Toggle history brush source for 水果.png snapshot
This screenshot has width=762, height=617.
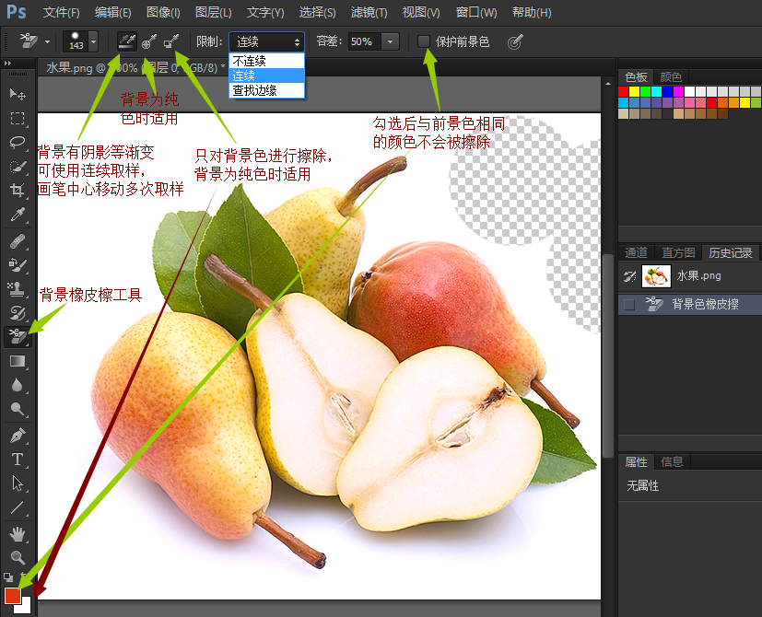pyautogui.click(x=630, y=276)
